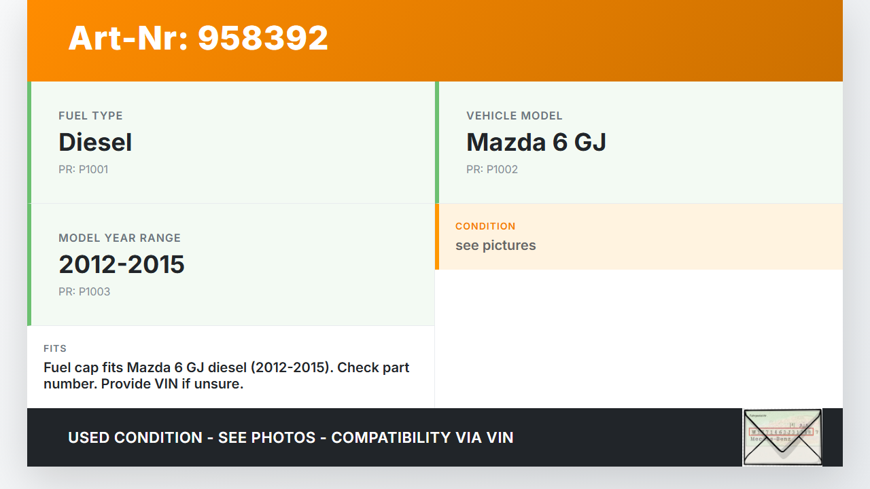Click the orange CONDITION label
This screenshot has width=870, height=489.
485,226
